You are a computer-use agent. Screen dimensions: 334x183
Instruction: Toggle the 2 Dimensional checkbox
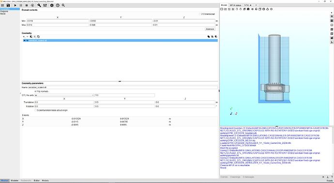pyautogui.click(x=207, y=14)
